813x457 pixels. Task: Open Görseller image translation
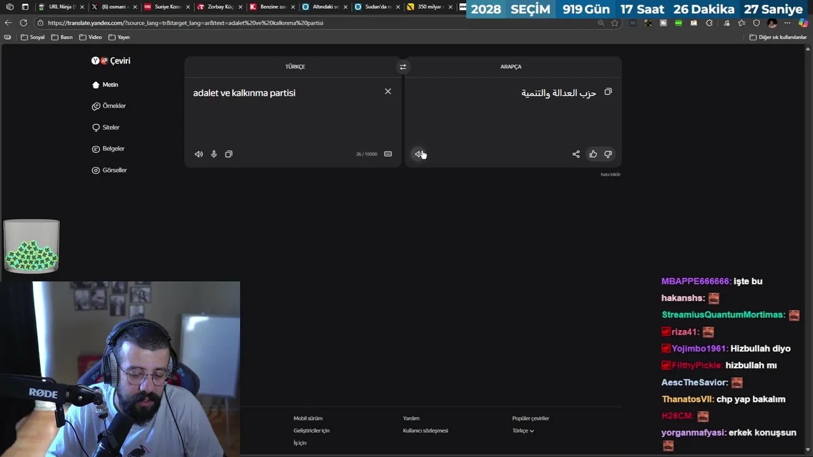click(x=110, y=170)
